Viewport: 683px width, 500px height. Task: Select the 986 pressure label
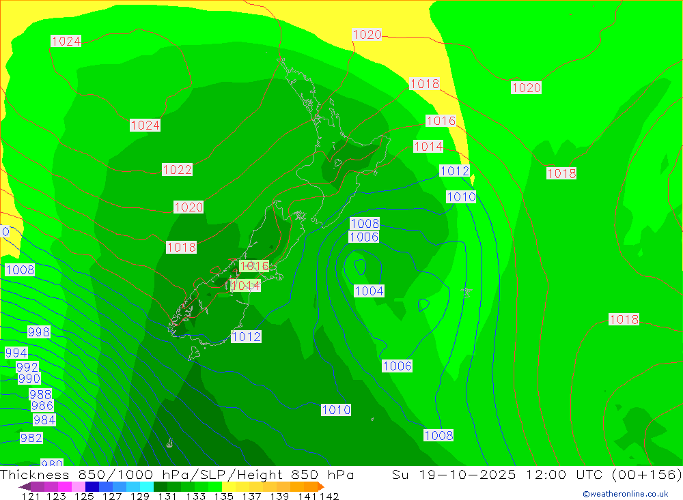coord(42,406)
